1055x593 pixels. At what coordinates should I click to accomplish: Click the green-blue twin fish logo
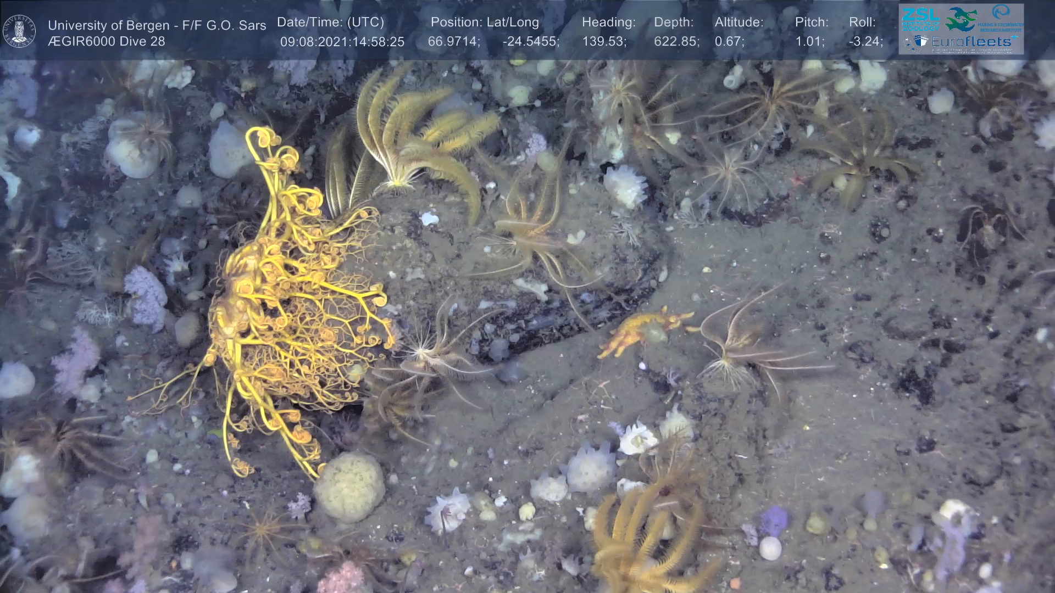pos(960,19)
